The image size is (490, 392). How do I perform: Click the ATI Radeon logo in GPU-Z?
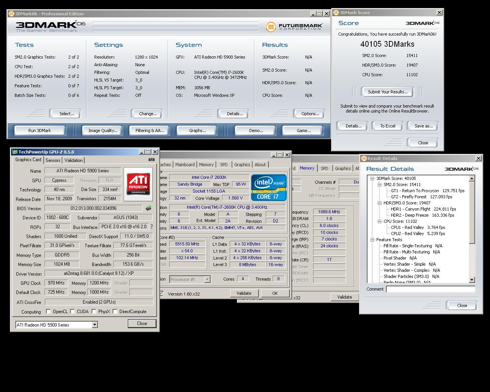(x=138, y=184)
